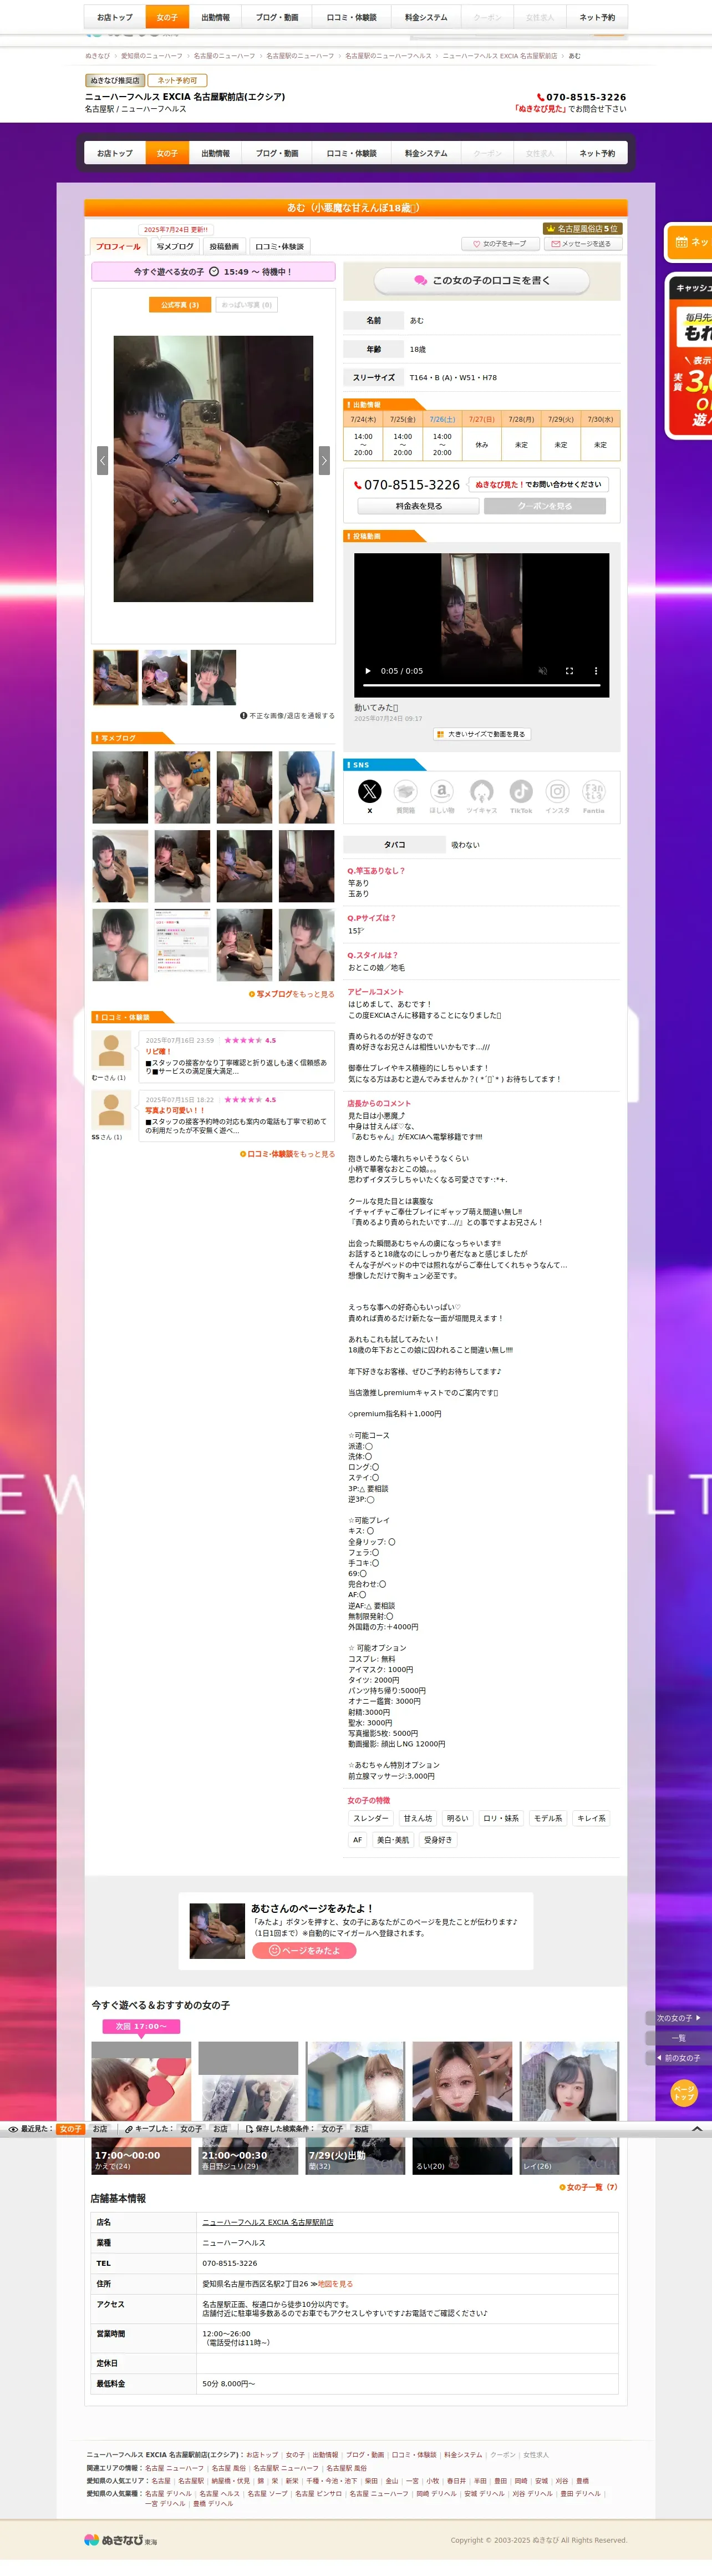Open the かえで(24) recommended girl card
The height and width of the screenshot is (2576, 712).
coord(141,2108)
